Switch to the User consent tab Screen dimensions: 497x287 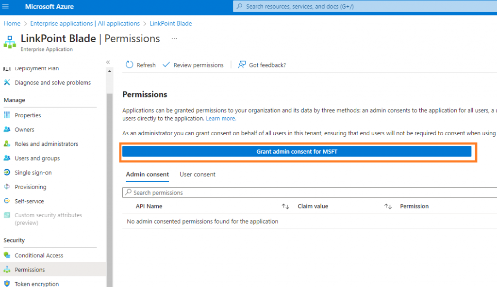pos(197,174)
